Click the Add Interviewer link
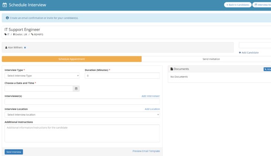The image size is (271, 156). click(x=150, y=96)
